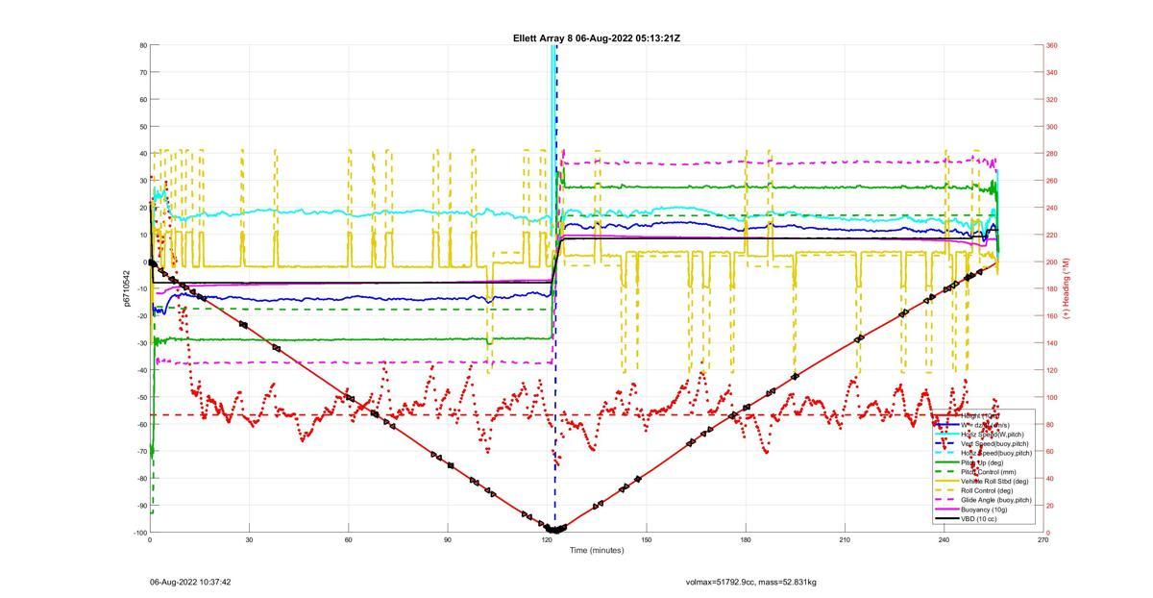1153x598 pixels.
Task: Select the red '(+) Heading (°M)' right axis label
Action: click(1066, 288)
